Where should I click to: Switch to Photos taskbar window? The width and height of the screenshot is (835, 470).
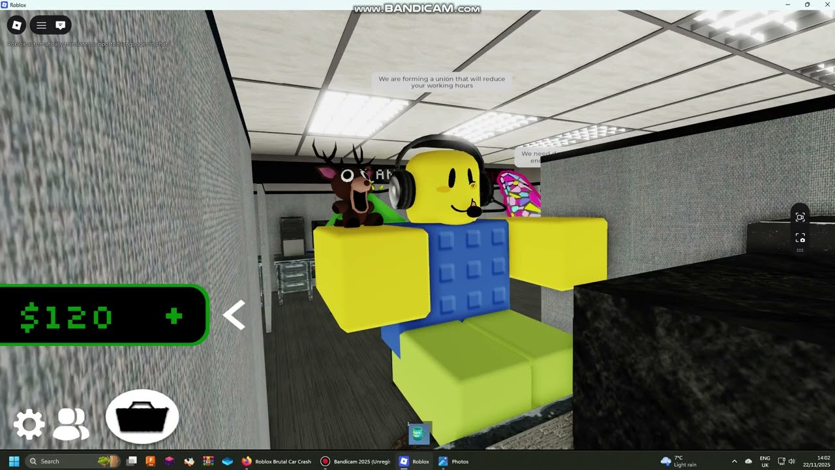453,461
